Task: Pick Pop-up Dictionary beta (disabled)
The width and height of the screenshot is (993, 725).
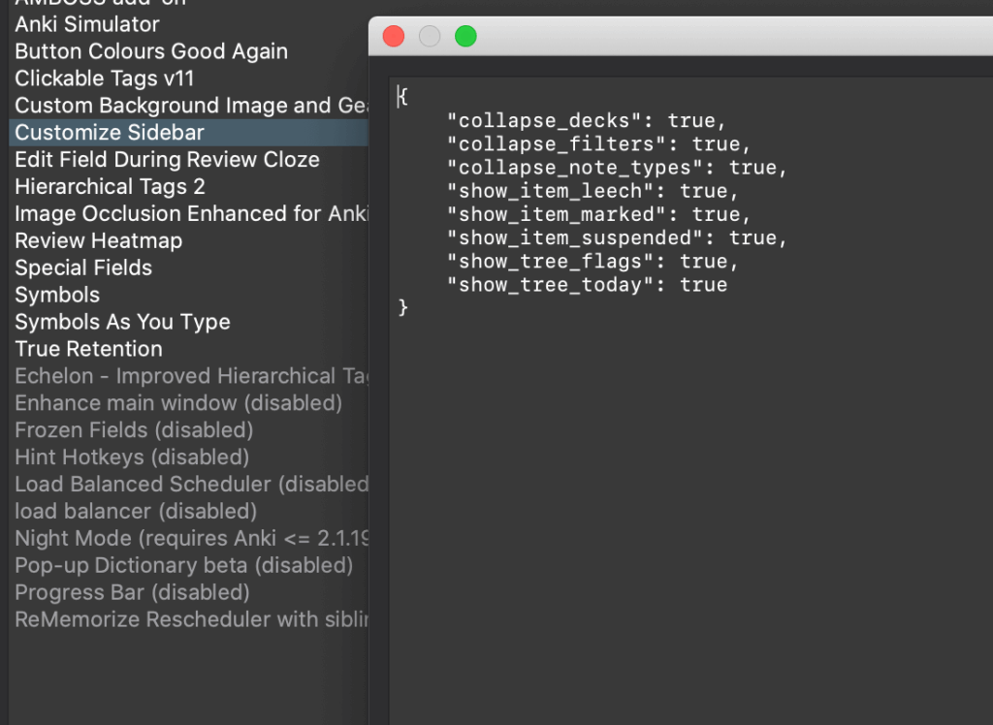Action: click(189, 565)
